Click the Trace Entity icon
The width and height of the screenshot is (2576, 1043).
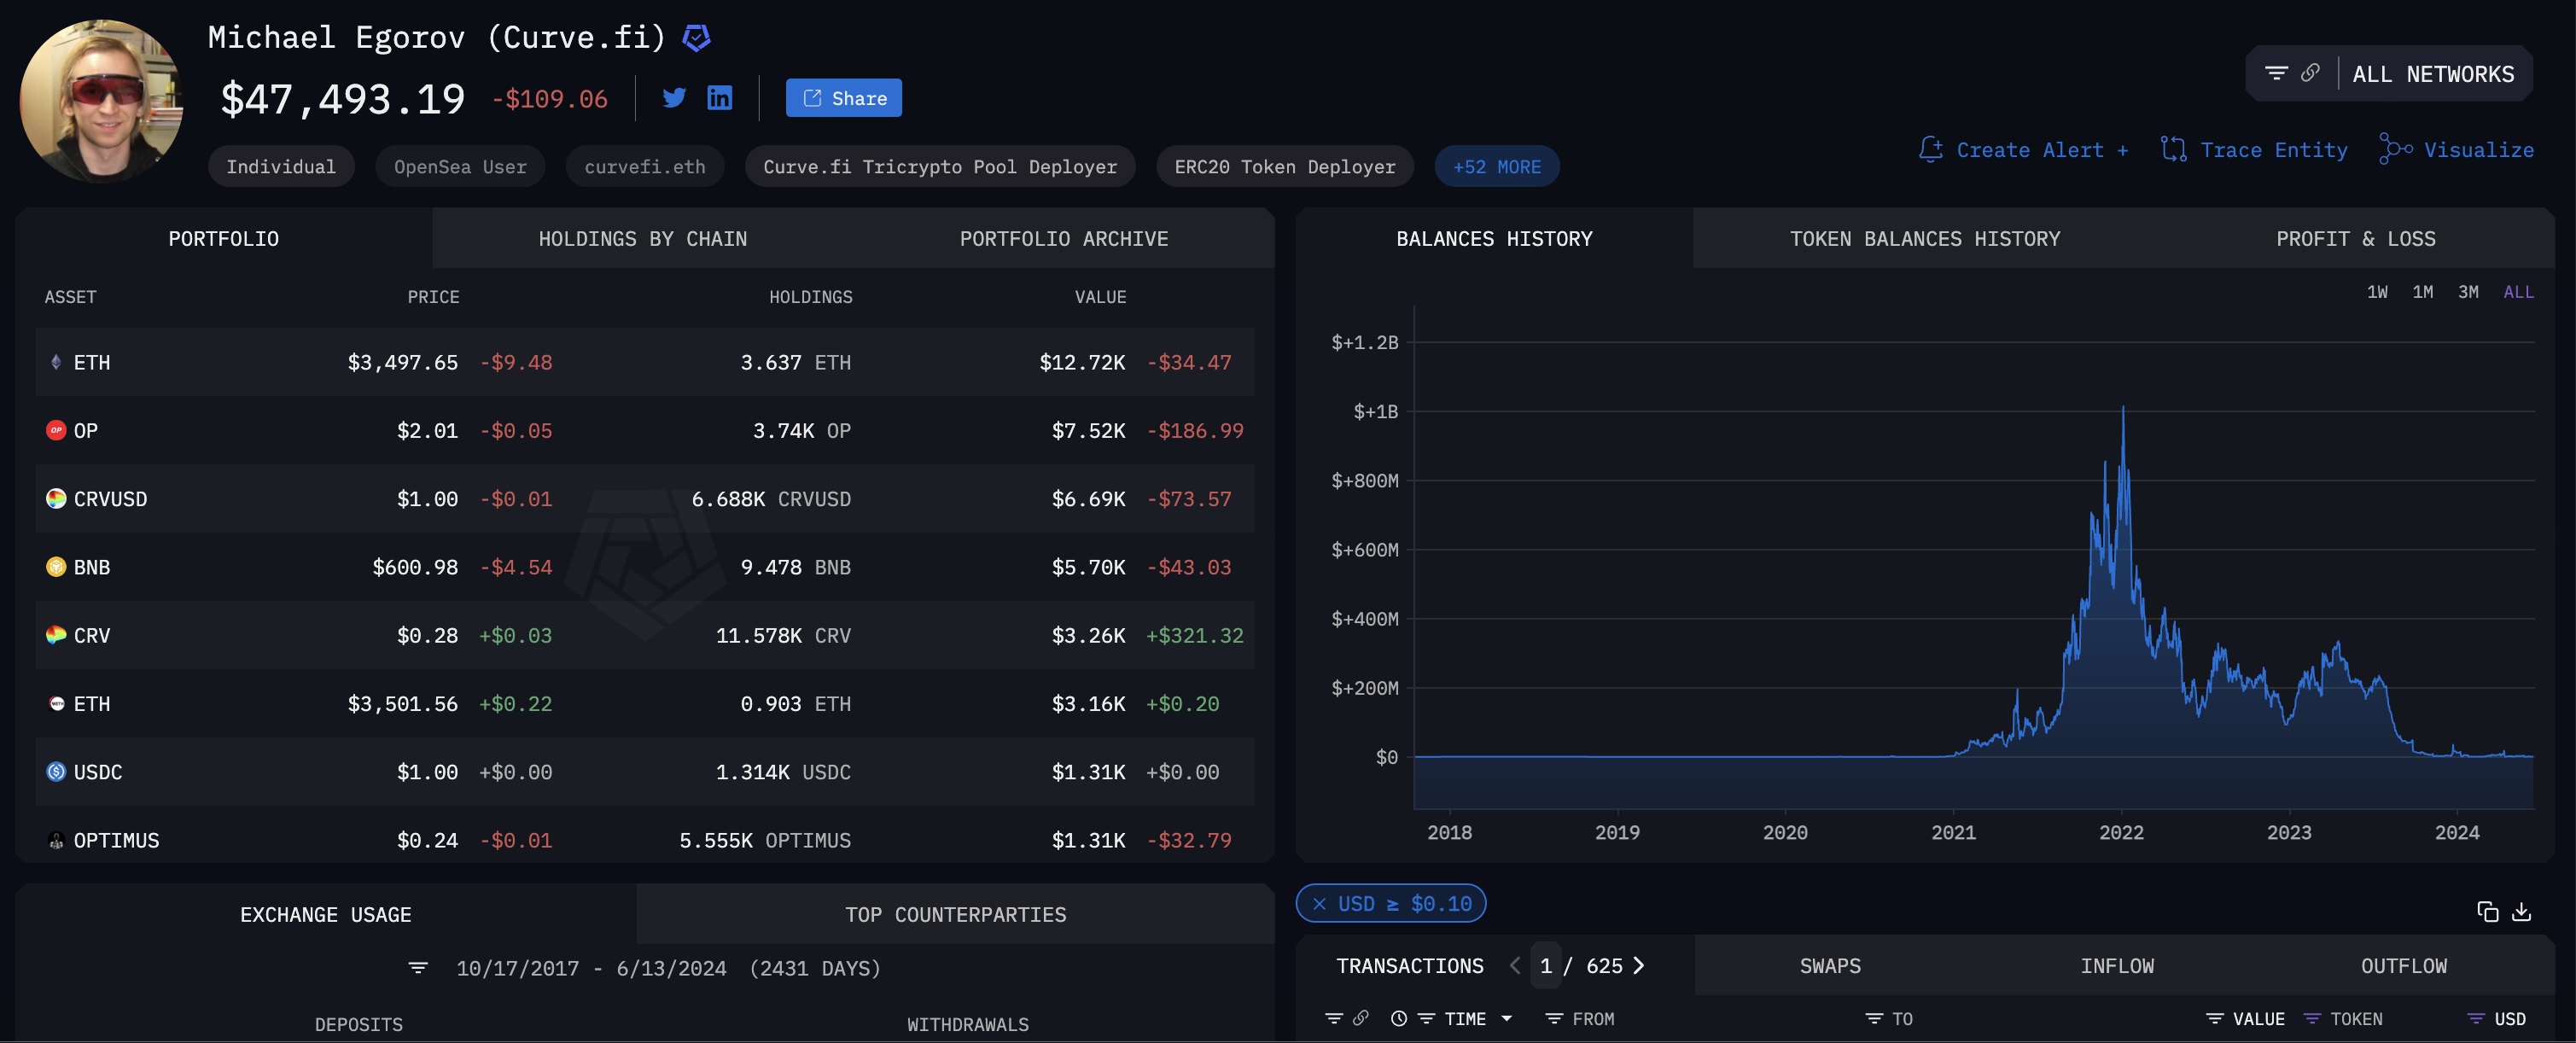[2173, 149]
